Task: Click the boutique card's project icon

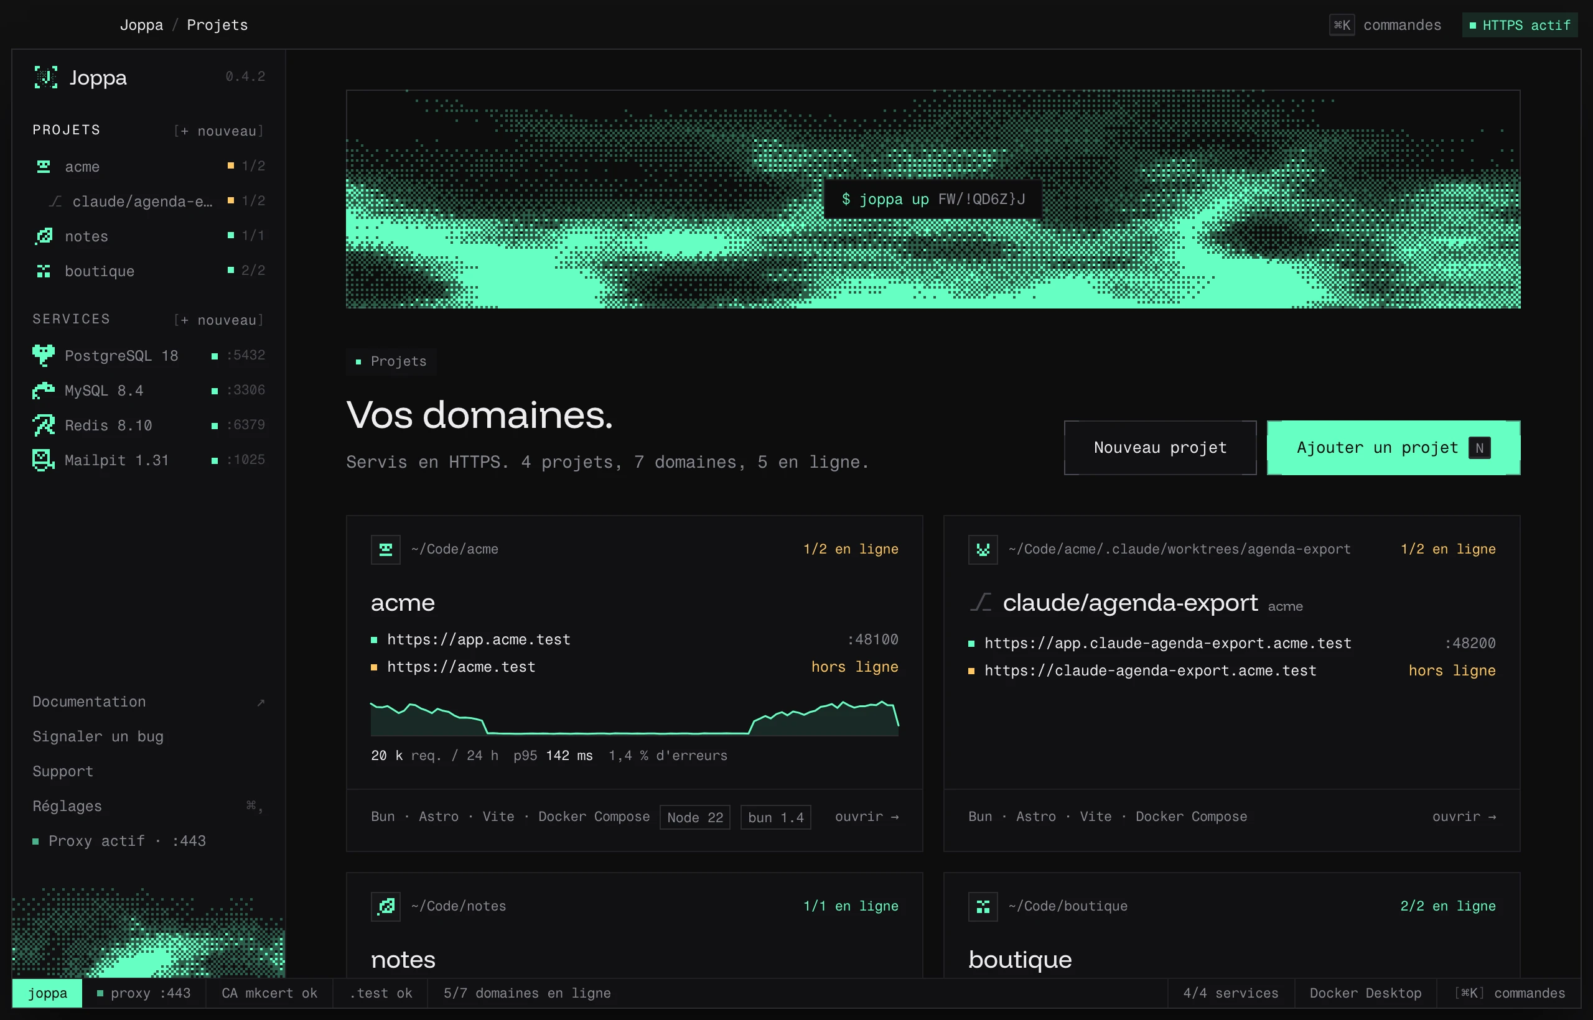Action: 983,906
